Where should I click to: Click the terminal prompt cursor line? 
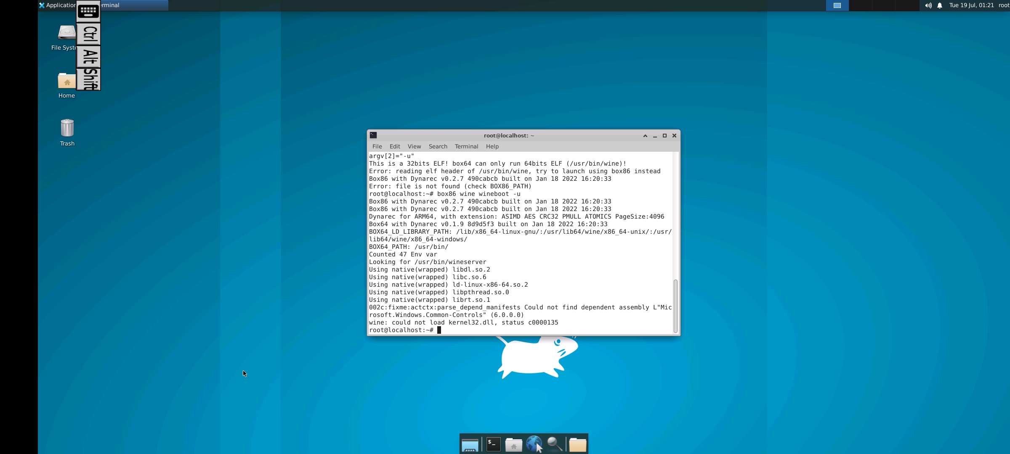(x=405, y=330)
